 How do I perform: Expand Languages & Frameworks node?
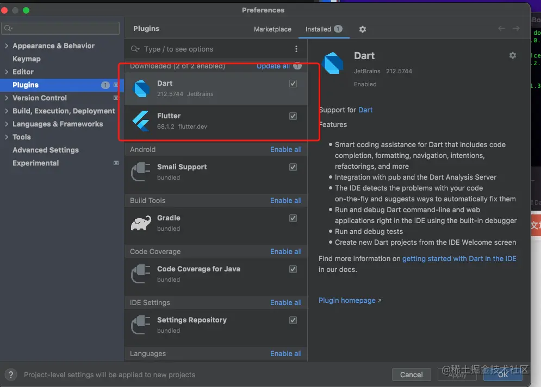click(7, 124)
